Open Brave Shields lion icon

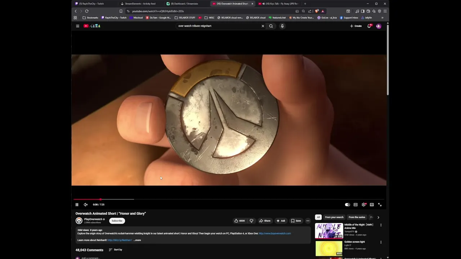tap(317, 11)
